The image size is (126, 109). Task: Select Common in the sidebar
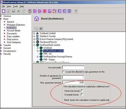[7, 16]
